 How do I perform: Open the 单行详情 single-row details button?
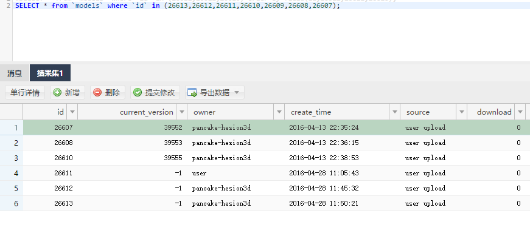tap(25, 92)
